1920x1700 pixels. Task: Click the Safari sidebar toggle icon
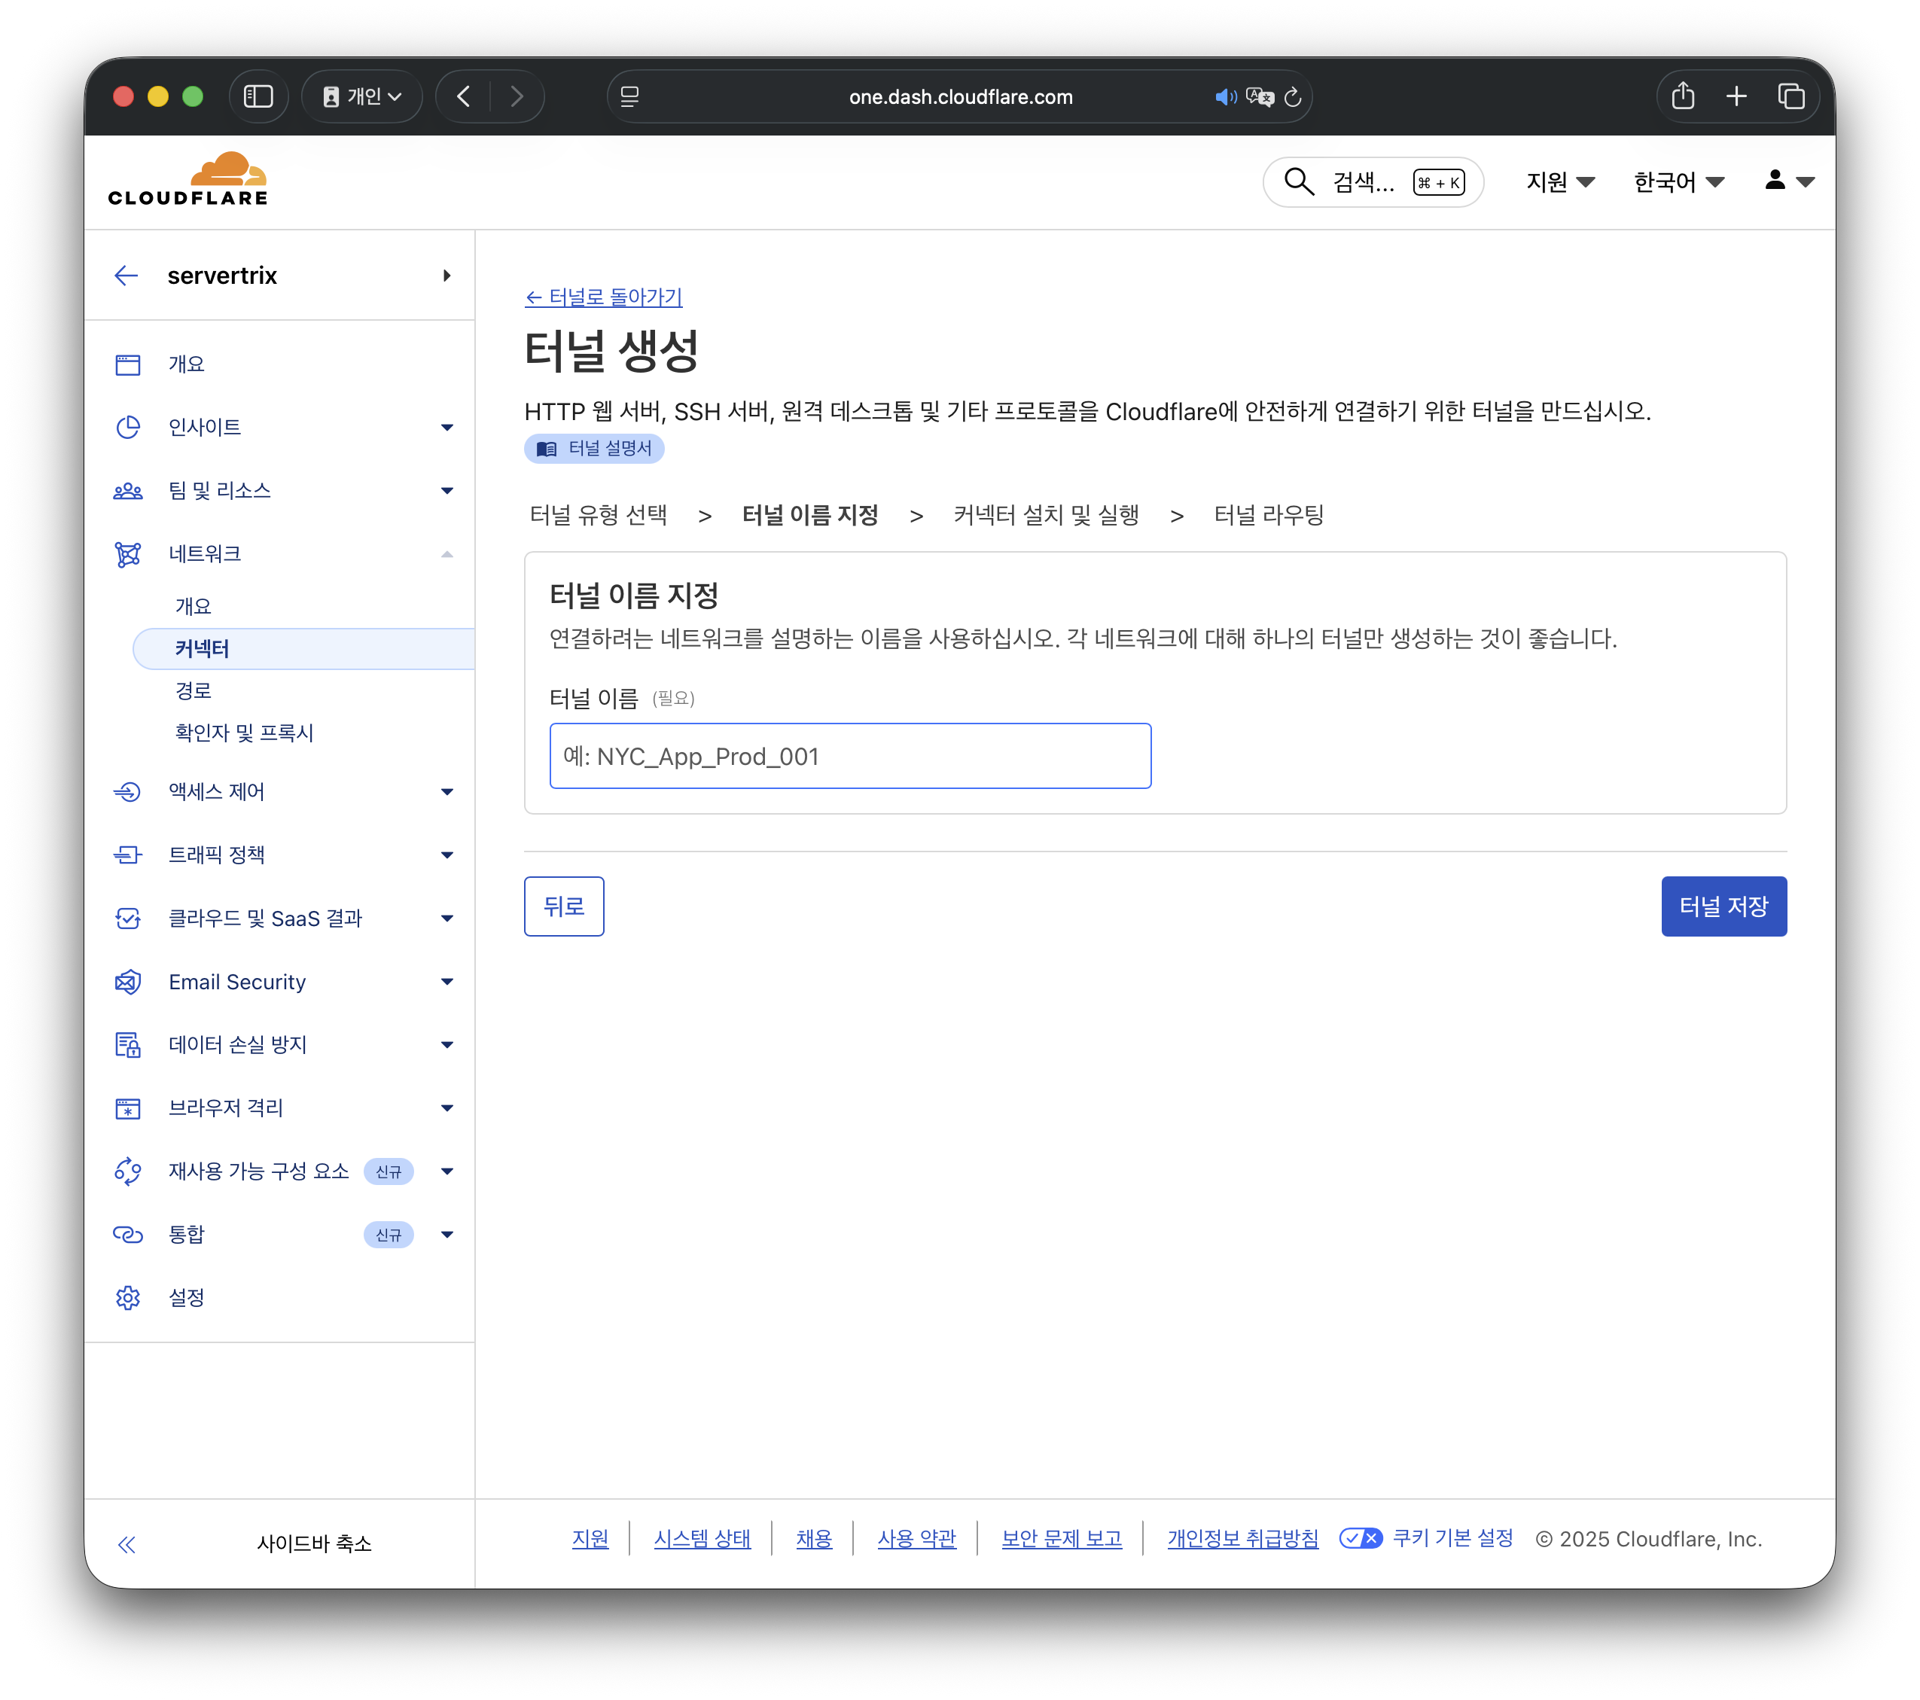point(258,96)
